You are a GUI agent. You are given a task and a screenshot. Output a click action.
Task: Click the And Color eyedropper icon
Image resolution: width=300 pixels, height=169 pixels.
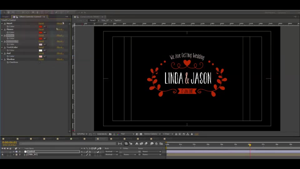pos(45,56)
